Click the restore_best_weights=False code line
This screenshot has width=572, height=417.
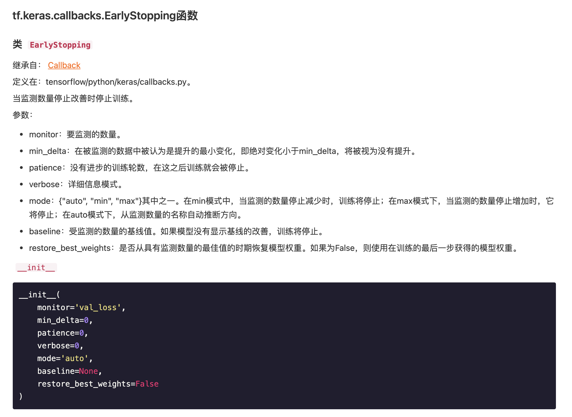(98, 384)
